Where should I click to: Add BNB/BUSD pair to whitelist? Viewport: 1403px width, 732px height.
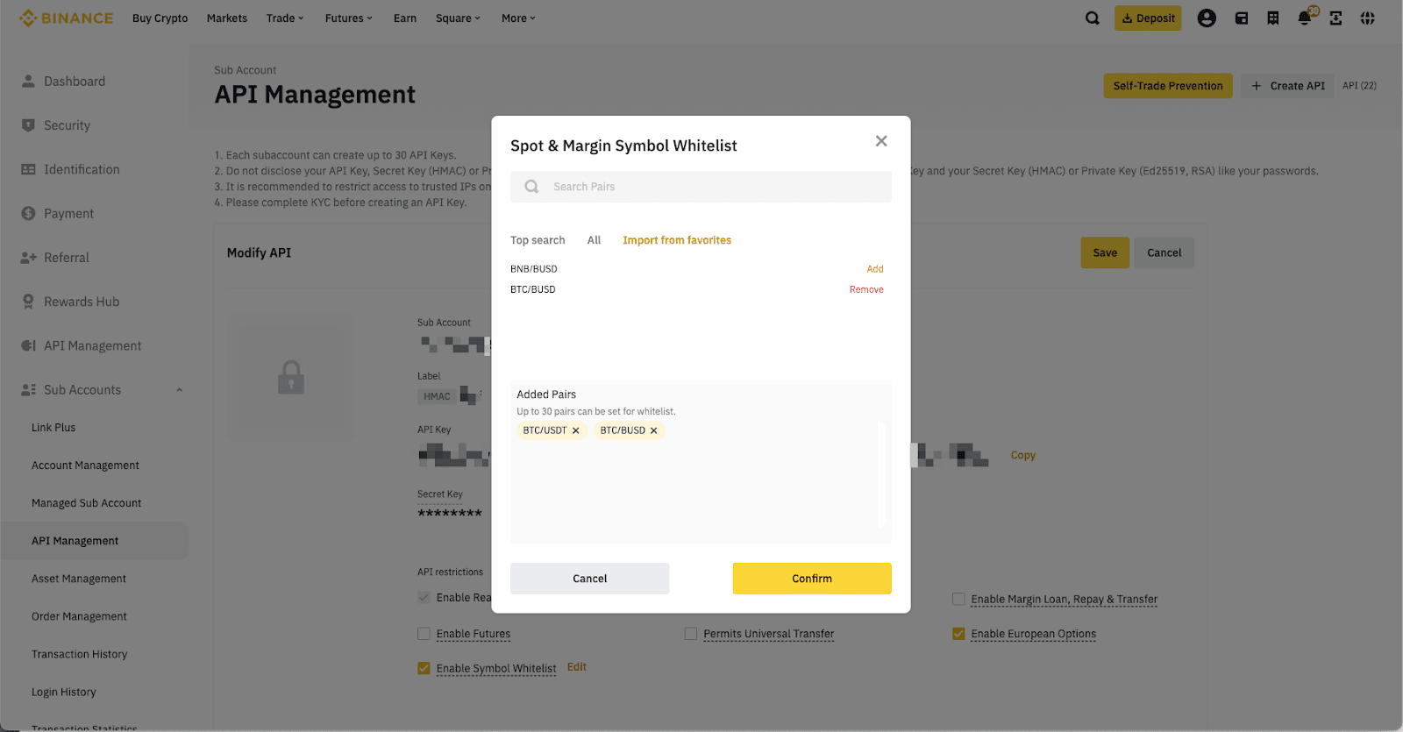pyautogui.click(x=874, y=269)
